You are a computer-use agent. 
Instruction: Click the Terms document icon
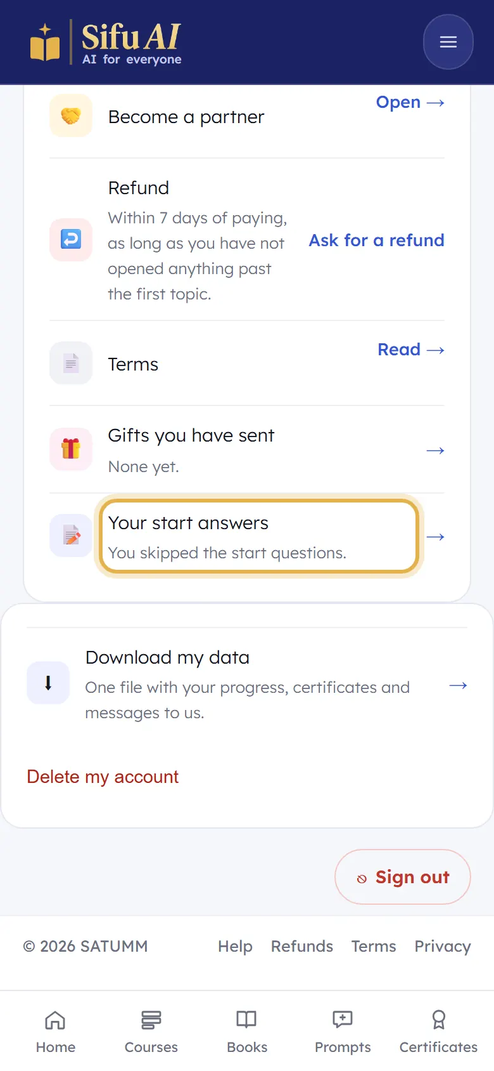[x=71, y=364]
